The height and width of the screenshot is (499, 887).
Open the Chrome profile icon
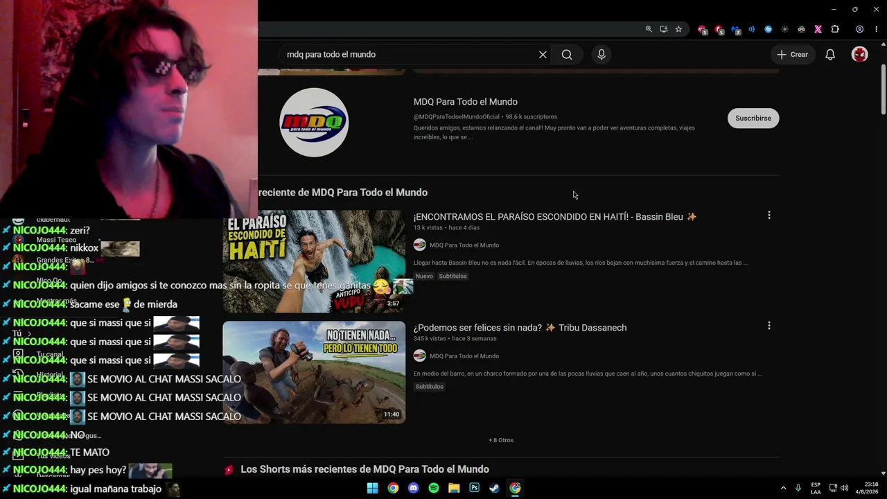859,29
